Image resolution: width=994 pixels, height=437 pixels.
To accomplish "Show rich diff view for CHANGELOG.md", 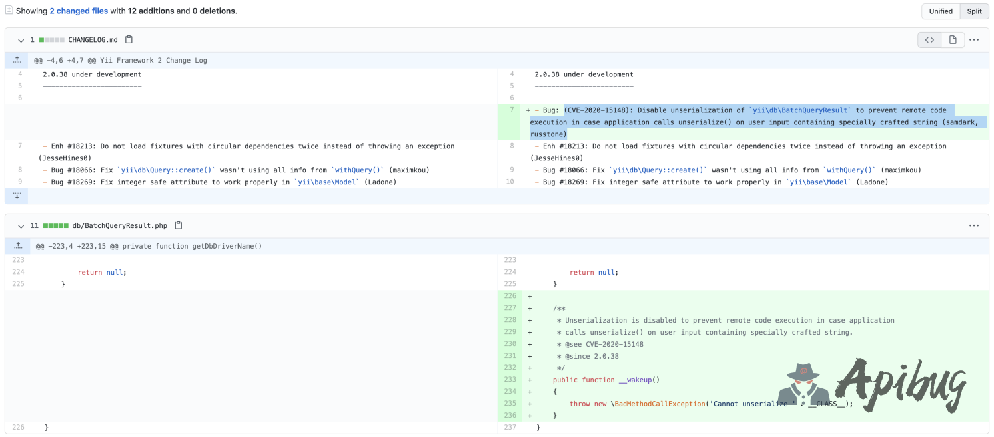I will [953, 40].
